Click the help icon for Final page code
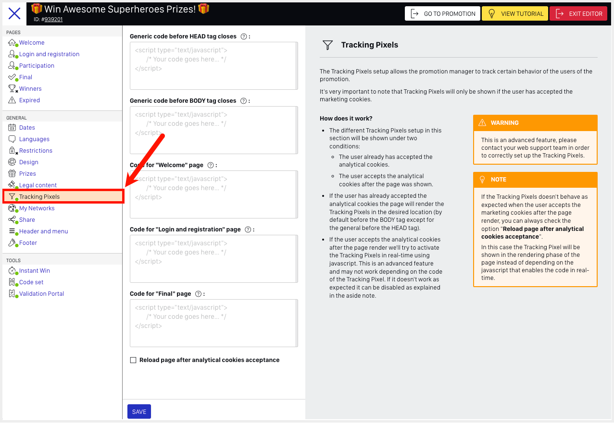The height and width of the screenshot is (423, 614). click(x=198, y=293)
